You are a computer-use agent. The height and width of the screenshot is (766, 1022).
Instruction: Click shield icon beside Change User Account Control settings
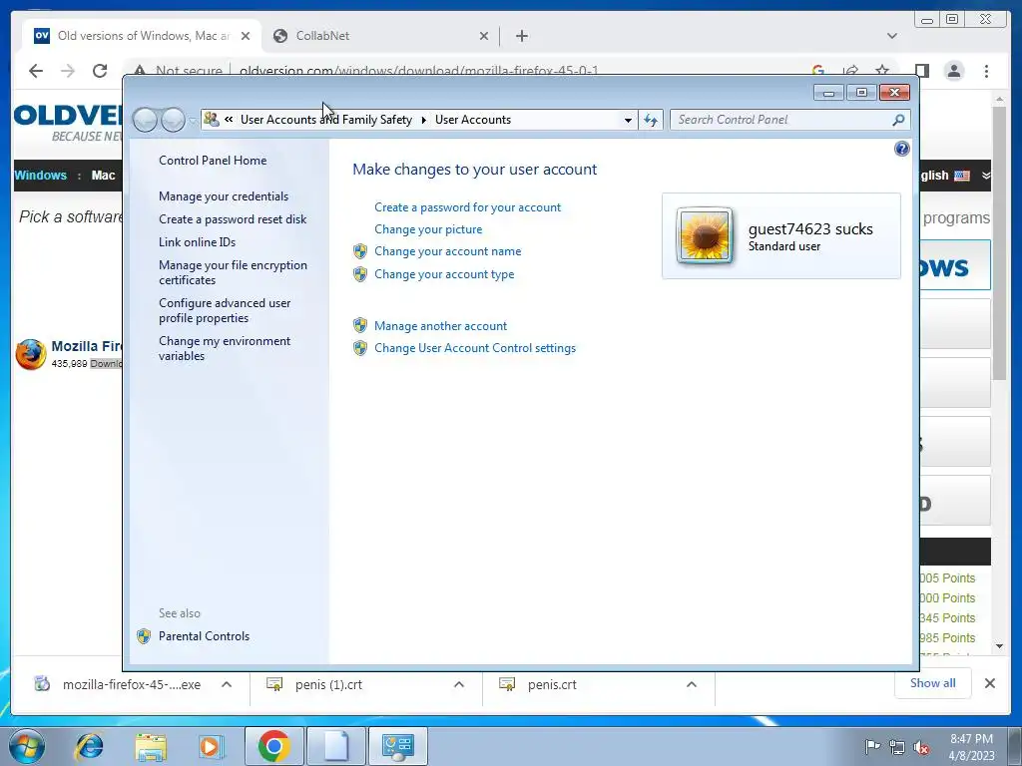360,348
